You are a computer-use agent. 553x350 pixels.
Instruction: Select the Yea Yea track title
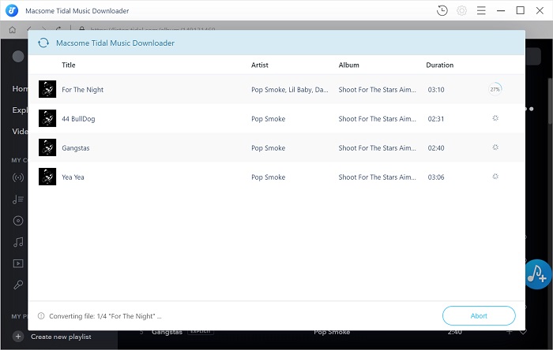coord(73,177)
